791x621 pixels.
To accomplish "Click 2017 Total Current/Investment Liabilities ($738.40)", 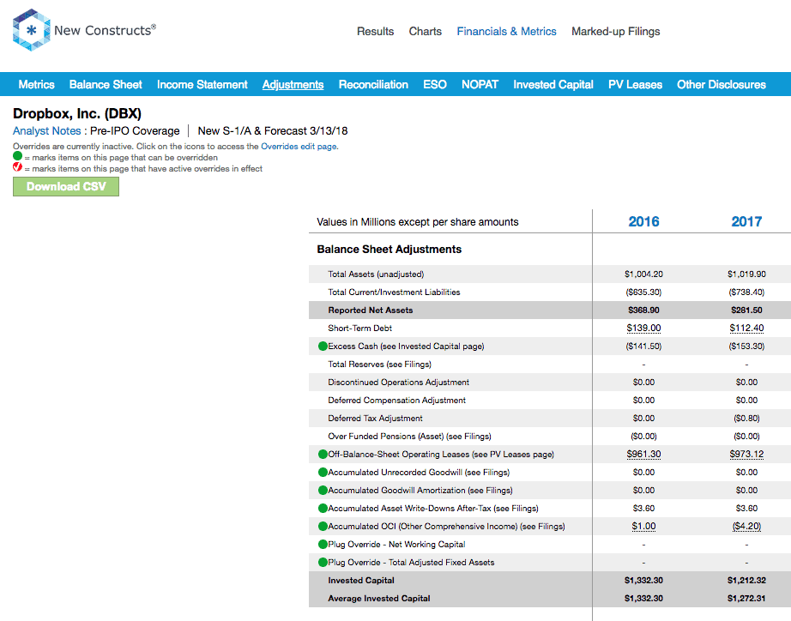I will 746,292.
